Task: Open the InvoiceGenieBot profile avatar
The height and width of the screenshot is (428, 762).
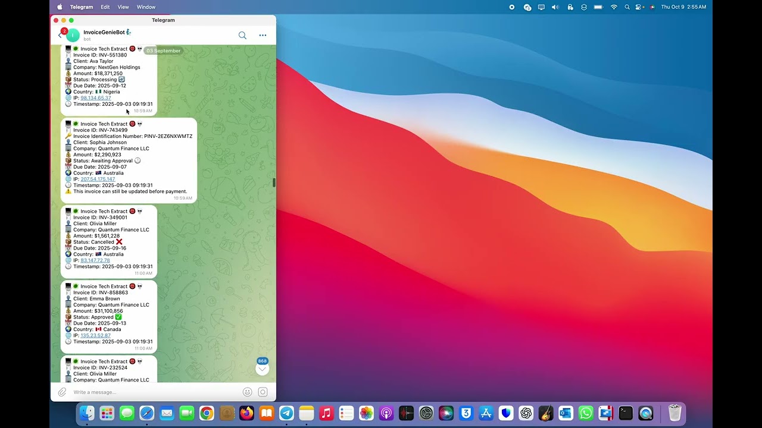Action: (x=73, y=35)
